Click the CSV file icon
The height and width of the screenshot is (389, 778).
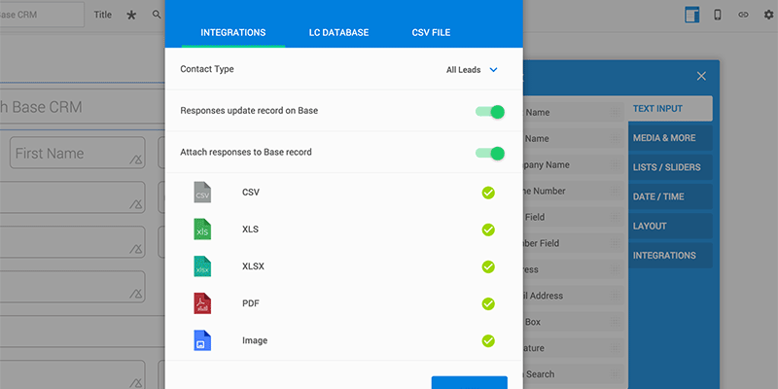pyautogui.click(x=202, y=193)
